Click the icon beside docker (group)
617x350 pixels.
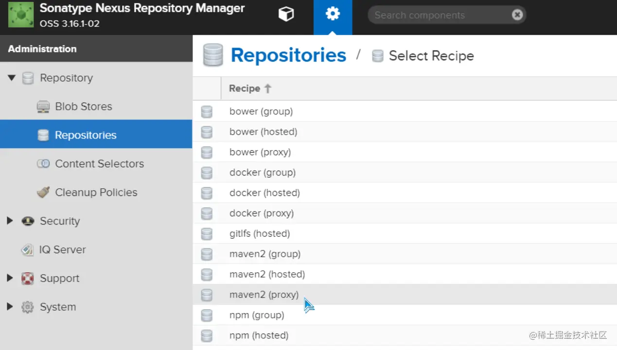click(207, 173)
